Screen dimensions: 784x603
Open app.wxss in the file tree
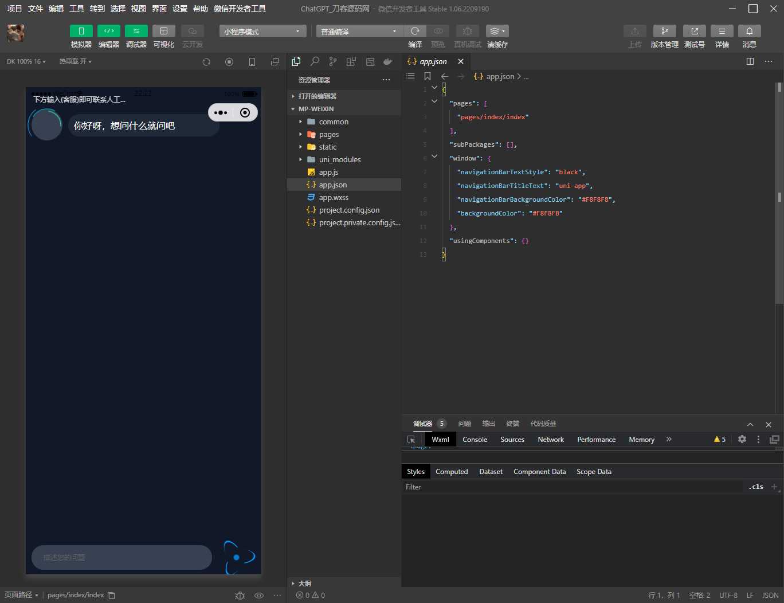pyautogui.click(x=334, y=197)
